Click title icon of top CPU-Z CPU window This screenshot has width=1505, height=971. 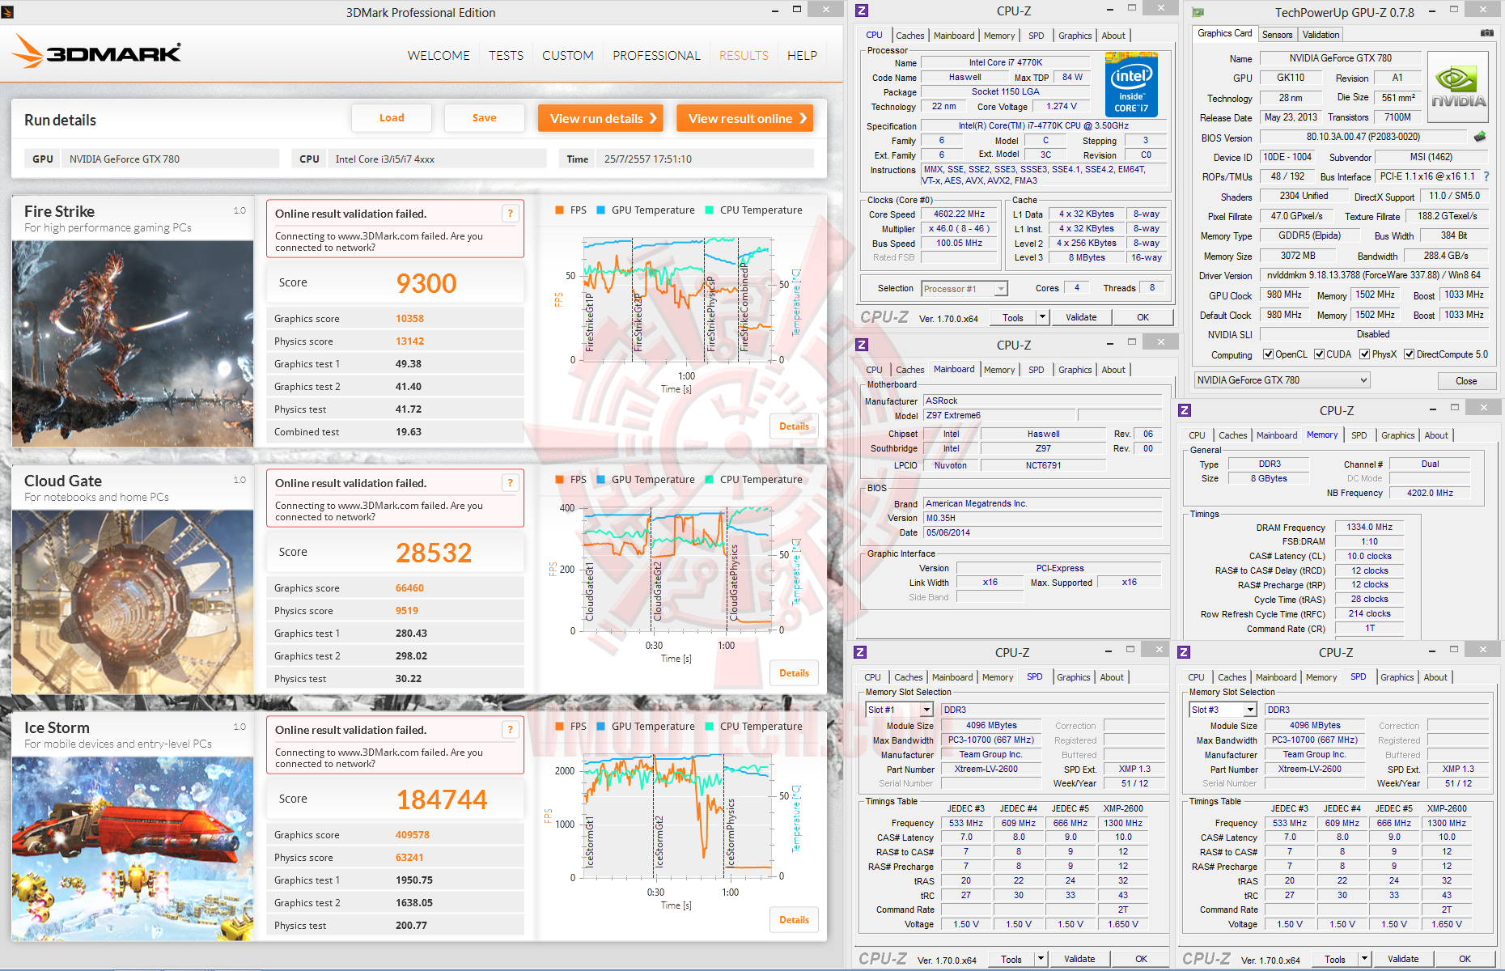tap(862, 11)
